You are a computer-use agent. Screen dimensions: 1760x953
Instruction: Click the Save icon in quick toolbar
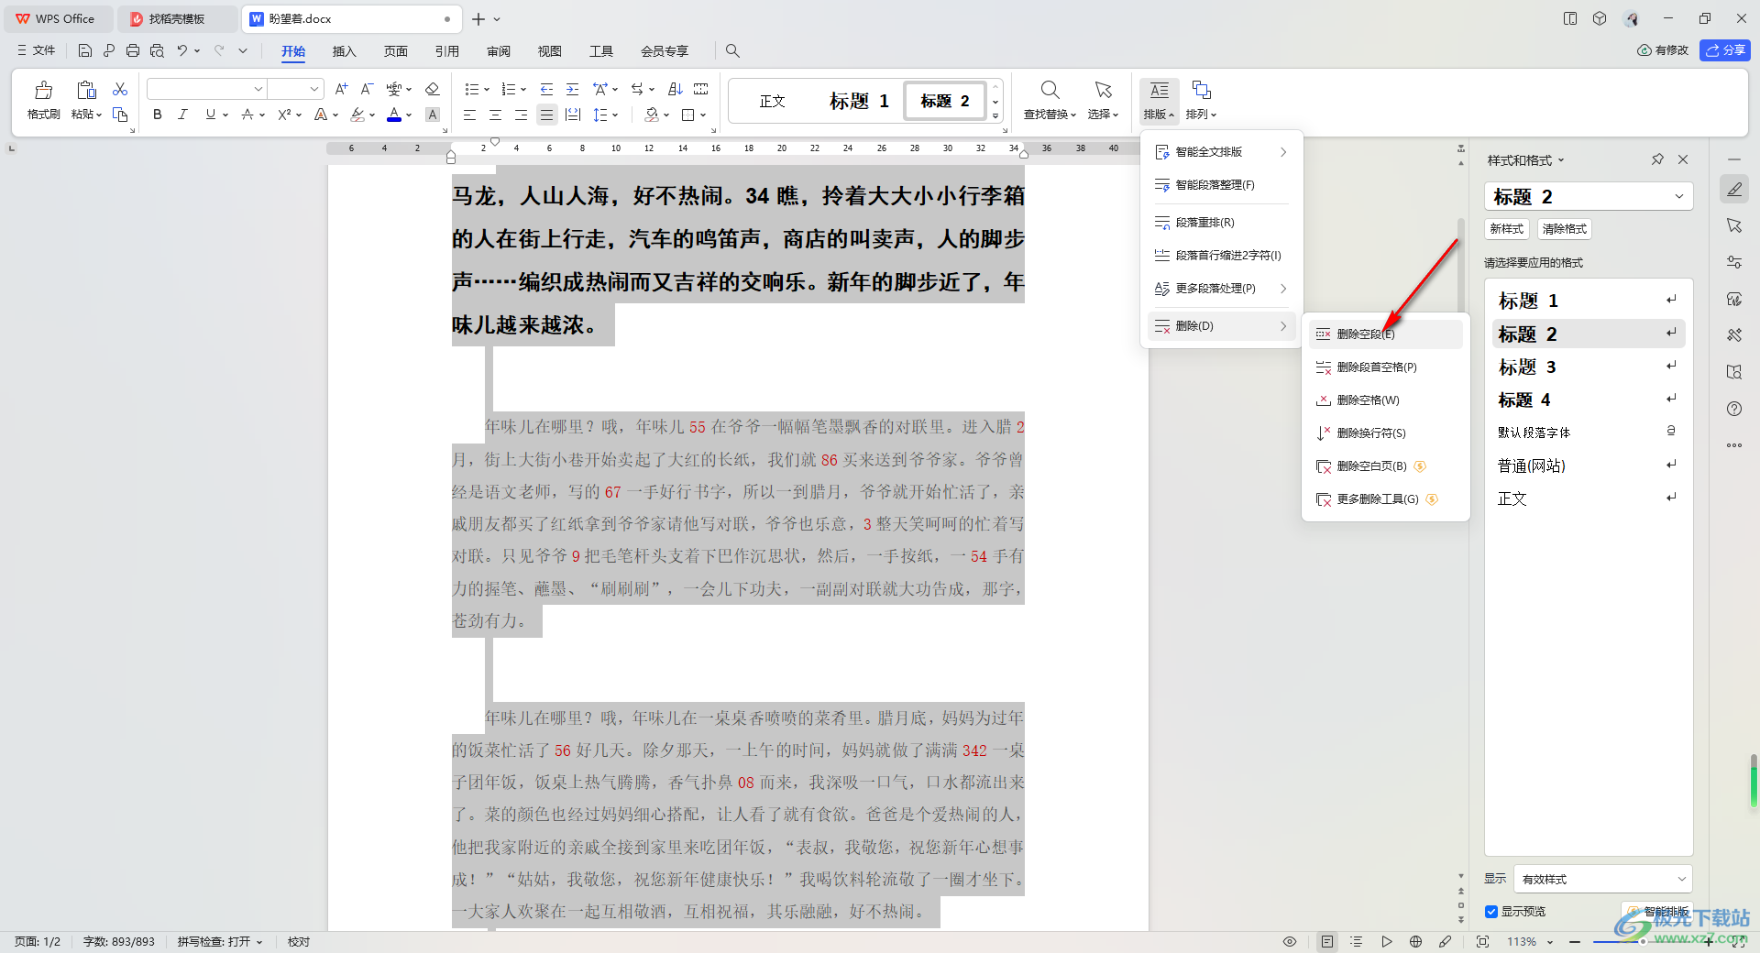(85, 50)
